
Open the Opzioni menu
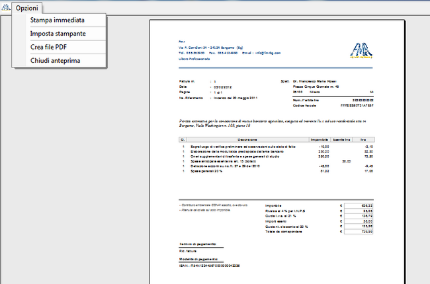(x=27, y=8)
